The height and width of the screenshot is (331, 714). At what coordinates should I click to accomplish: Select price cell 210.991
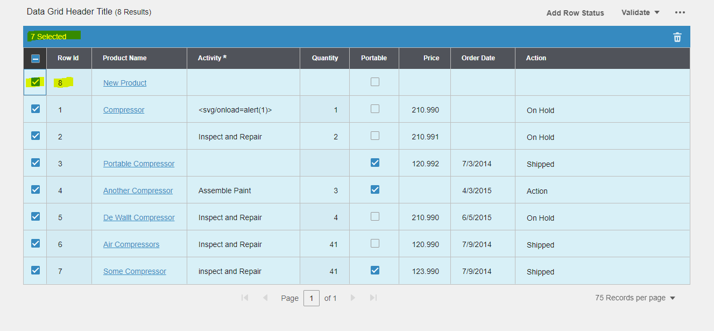[x=425, y=136]
